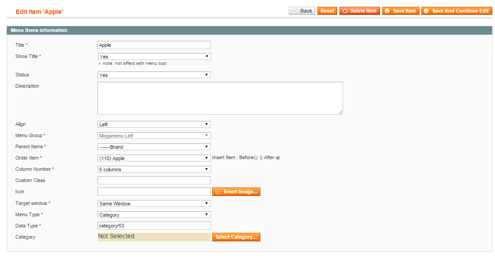Click the 'Data Type' label
Viewport: 495px width, 258px height.
(x=27, y=226)
